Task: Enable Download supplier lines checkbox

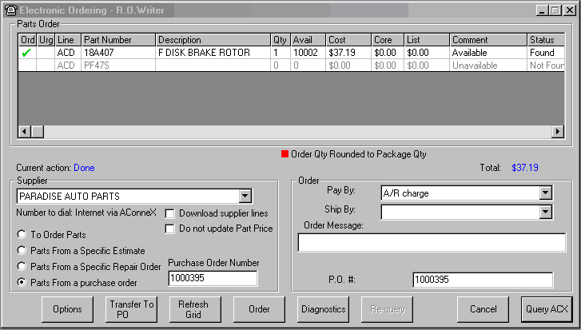Action: (170, 213)
